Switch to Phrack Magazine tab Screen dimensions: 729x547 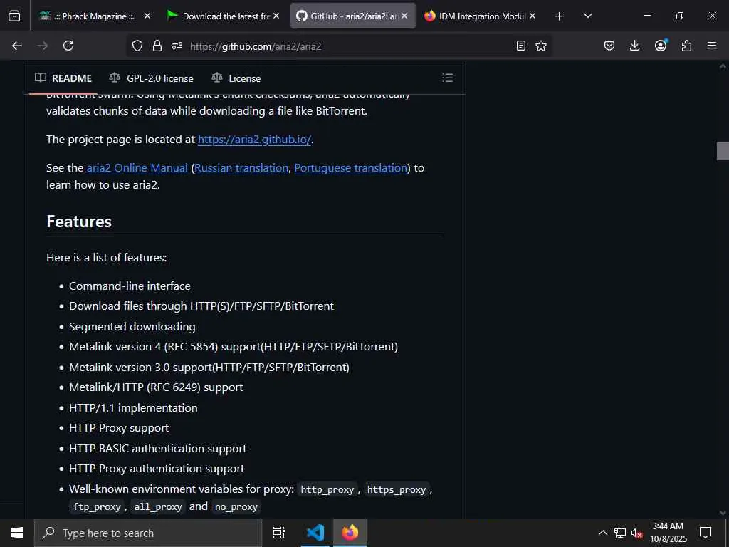coord(95,16)
